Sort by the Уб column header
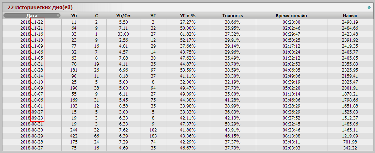Screen dimensions: 375x153 click(74, 16)
